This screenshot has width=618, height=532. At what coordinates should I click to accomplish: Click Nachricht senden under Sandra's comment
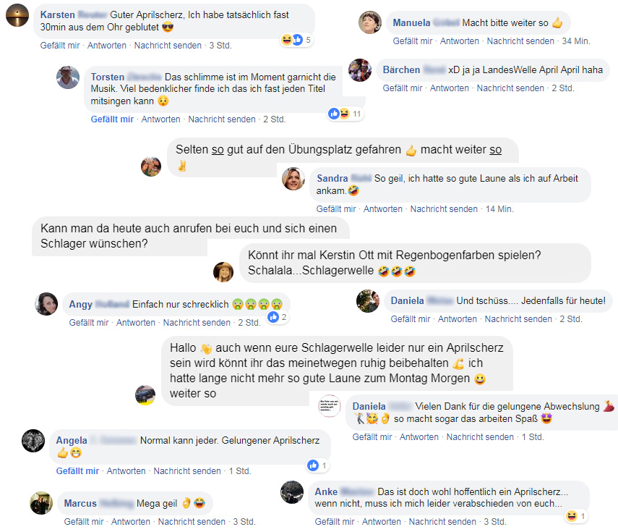444,208
